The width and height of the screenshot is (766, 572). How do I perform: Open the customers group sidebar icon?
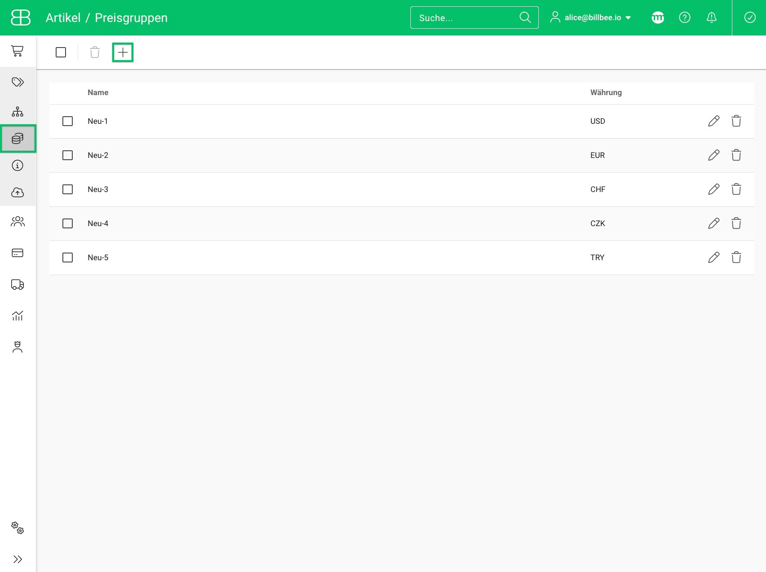18,222
